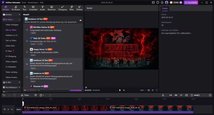This screenshot has height=115, width=214.
Task: Click the layout switch icon in title bar
Action: tap(153, 2)
